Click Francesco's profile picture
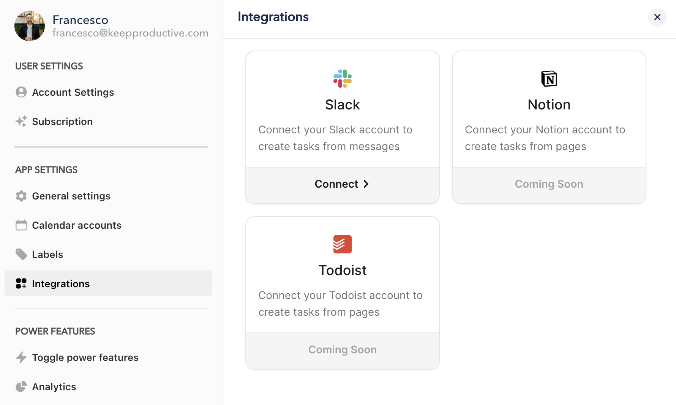The width and height of the screenshot is (676, 405). [30, 26]
